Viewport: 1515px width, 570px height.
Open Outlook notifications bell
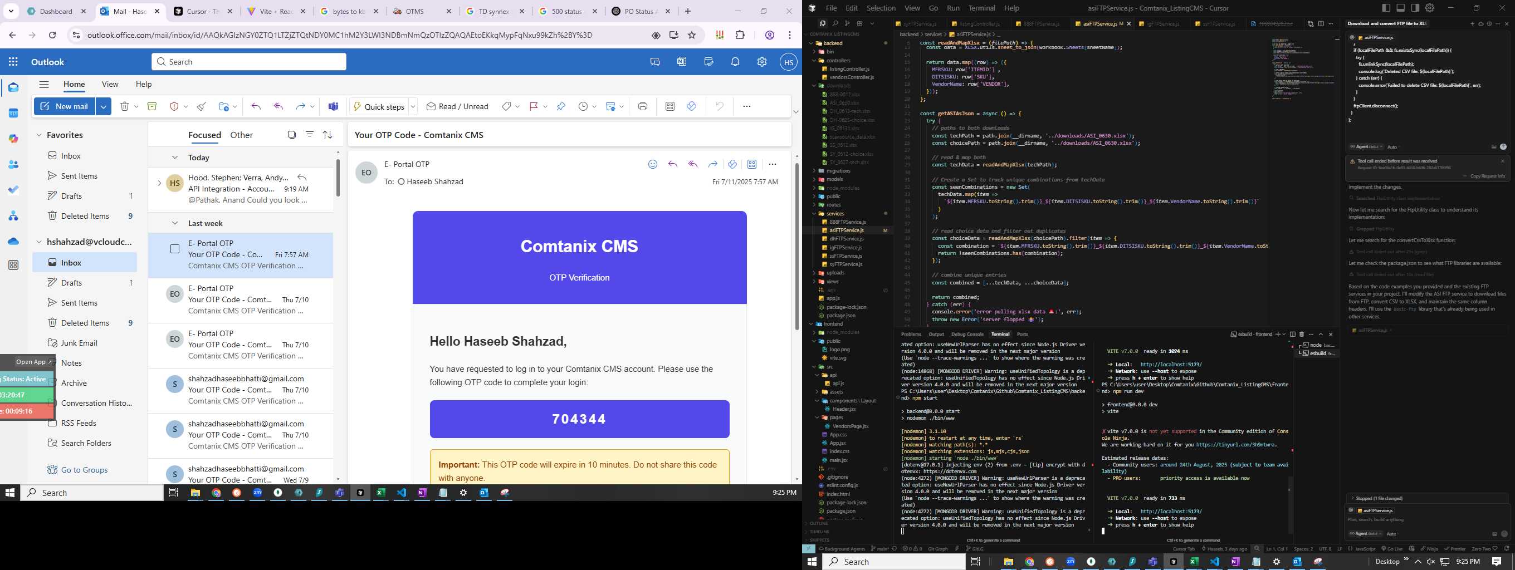[x=735, y=62]
